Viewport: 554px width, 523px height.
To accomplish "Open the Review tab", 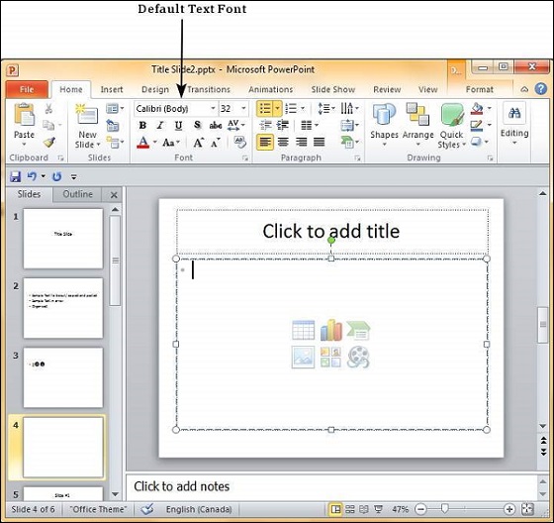I will (387, 89).
